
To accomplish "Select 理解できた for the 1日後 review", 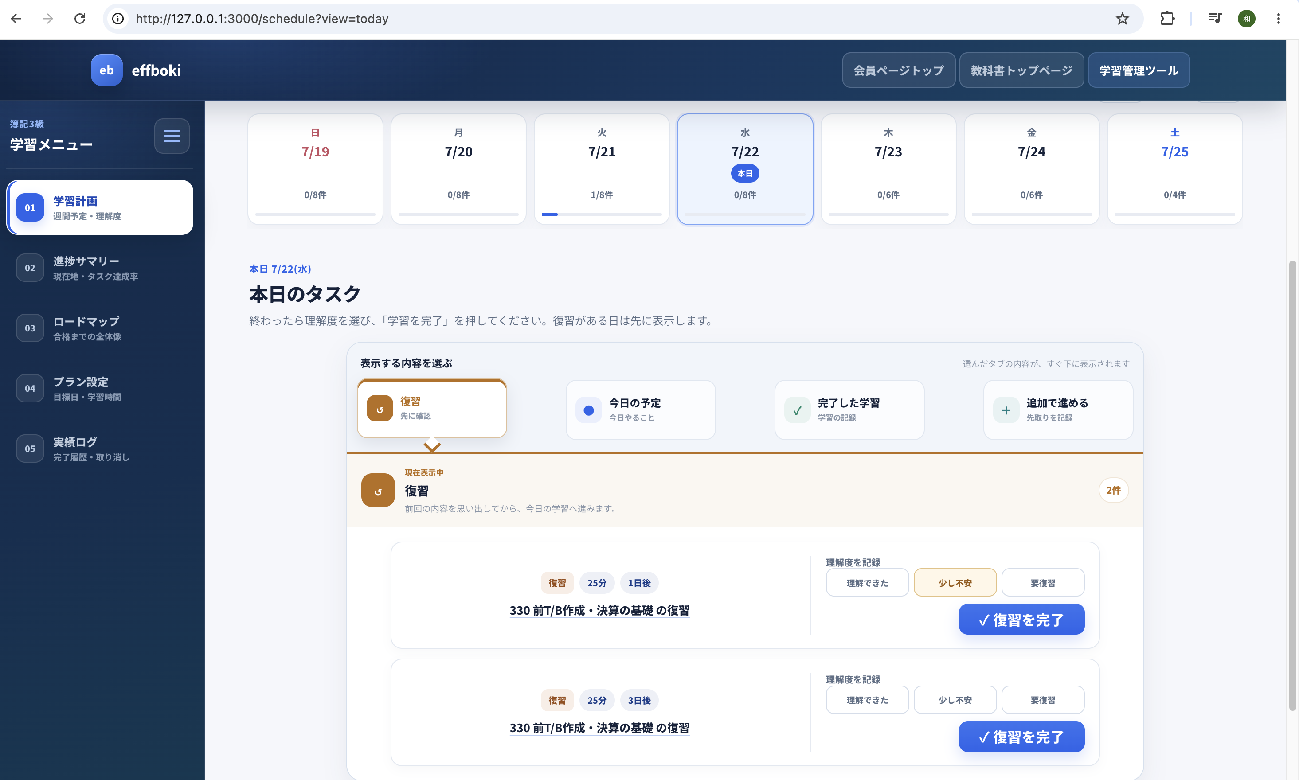I will click(867, 582).
